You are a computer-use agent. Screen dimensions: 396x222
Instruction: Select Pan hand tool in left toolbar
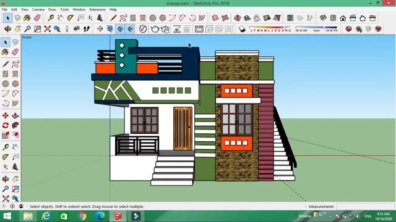coord(15,179)
